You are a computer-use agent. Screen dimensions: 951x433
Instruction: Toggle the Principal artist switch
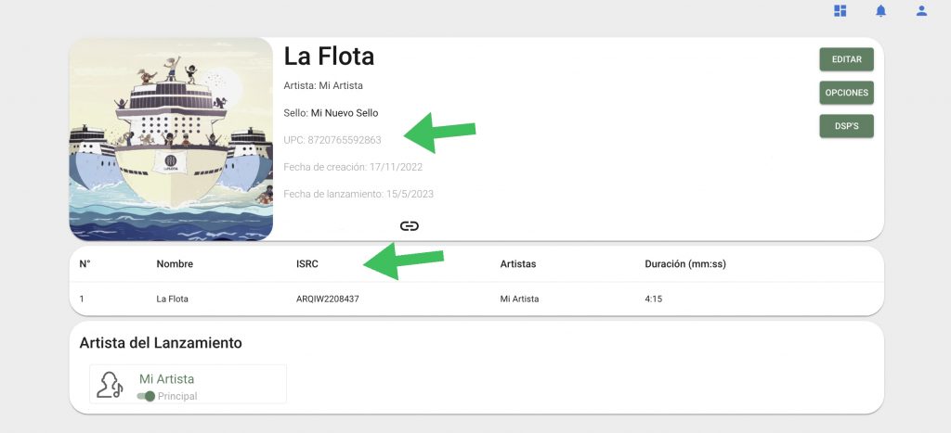146,396
